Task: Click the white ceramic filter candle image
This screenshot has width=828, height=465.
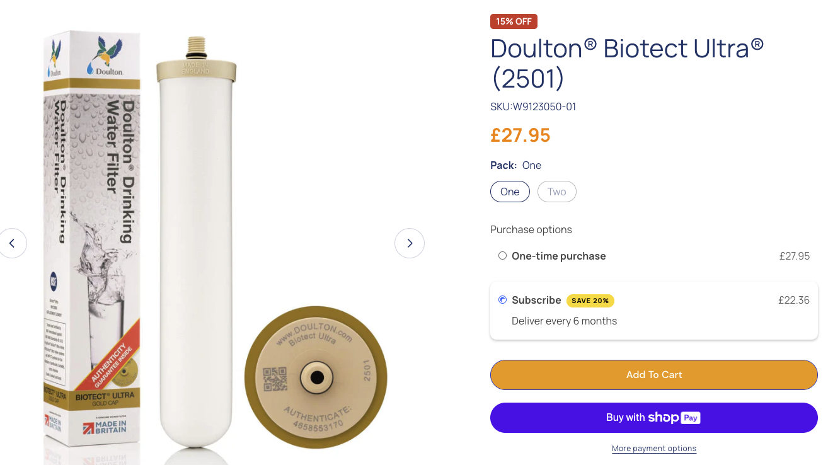Action: 195,252
